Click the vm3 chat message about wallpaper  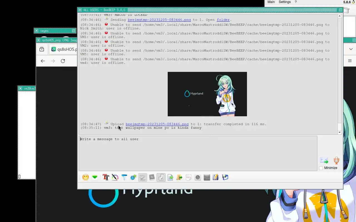tap(153, 128)
